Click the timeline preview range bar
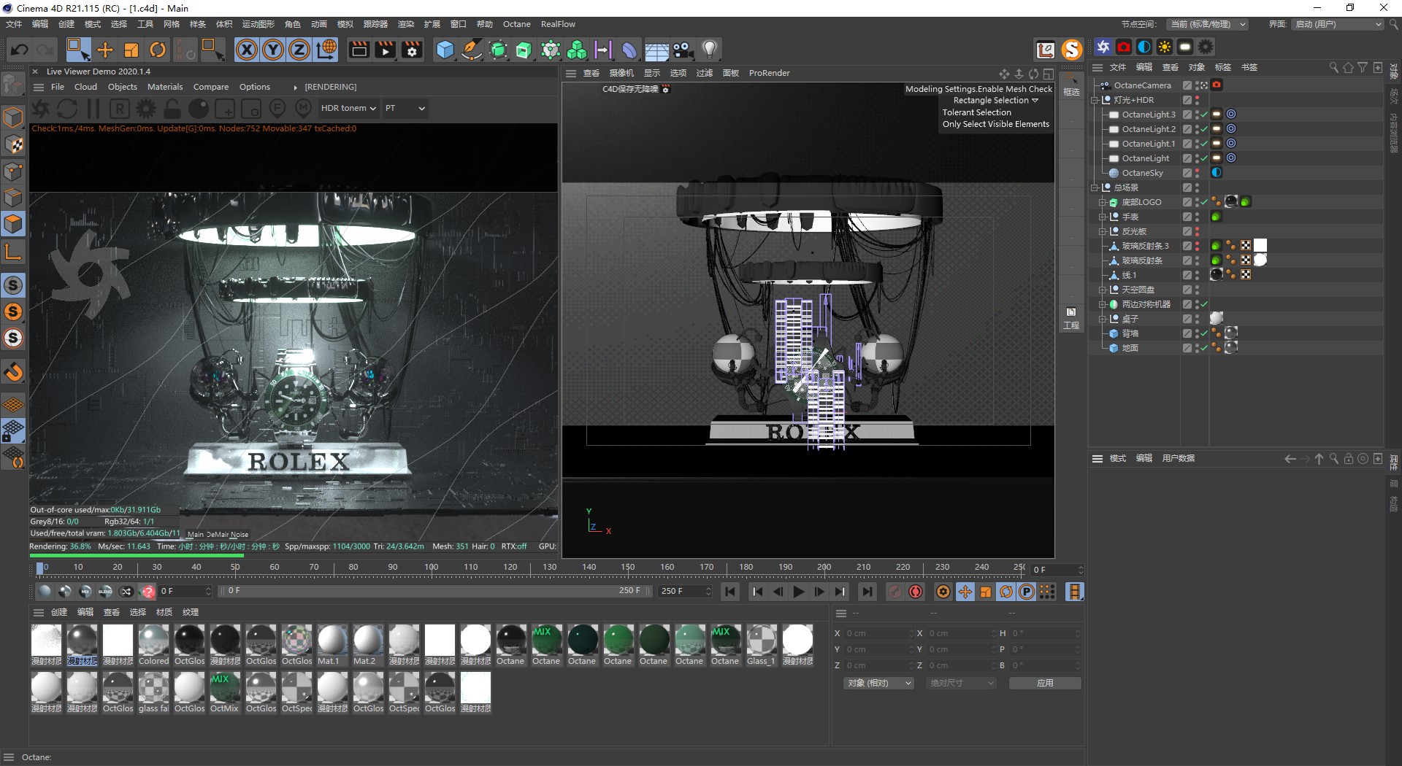Image resolution: width=1402 pixels, height=766 pixels. [437, 591]
